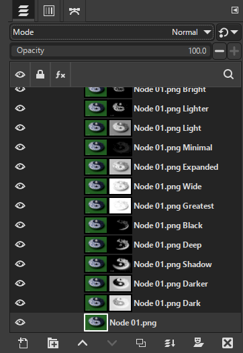Delete the selected layer
The width and height of the screenshot is (243, 353).
click(x=228, y=343)
